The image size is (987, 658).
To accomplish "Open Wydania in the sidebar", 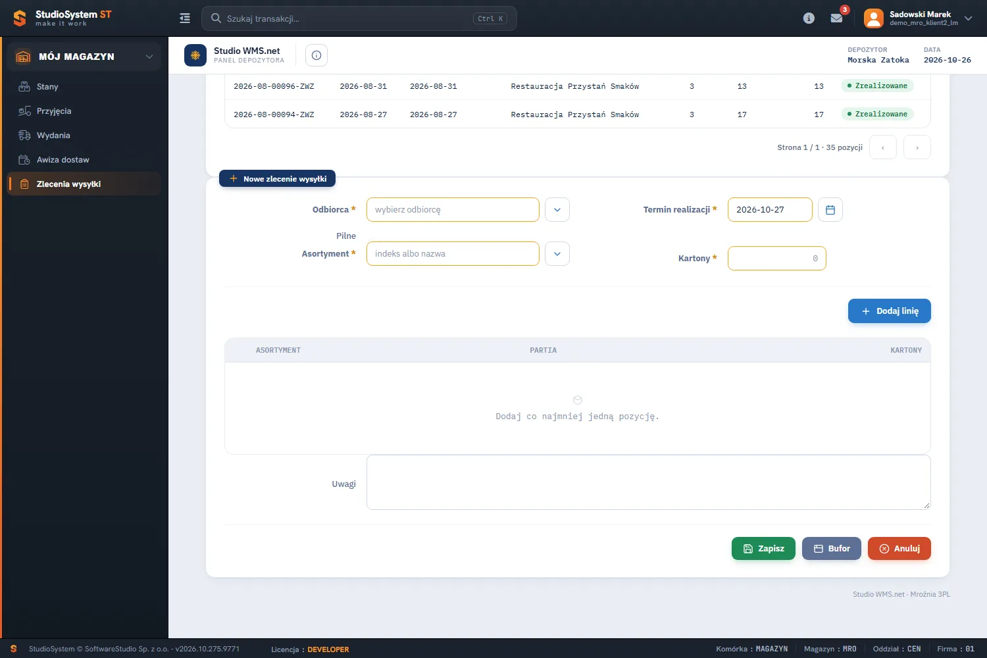I will [84, 136].
